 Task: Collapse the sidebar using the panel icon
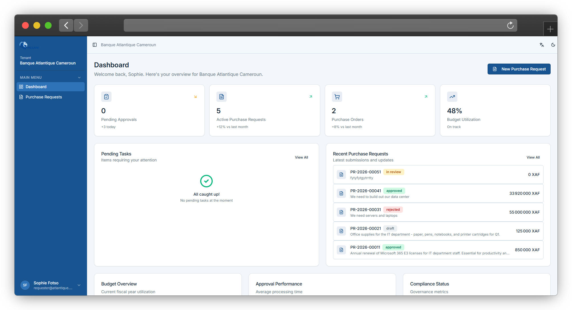94,45
